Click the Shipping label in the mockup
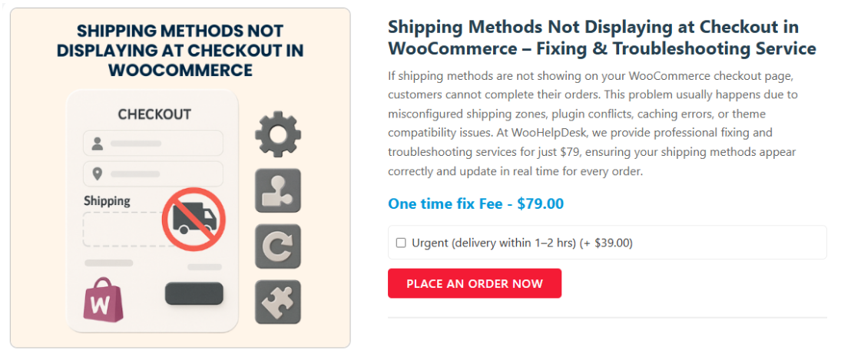The width and height of the screenshot is (851, 357). [107, 201]
